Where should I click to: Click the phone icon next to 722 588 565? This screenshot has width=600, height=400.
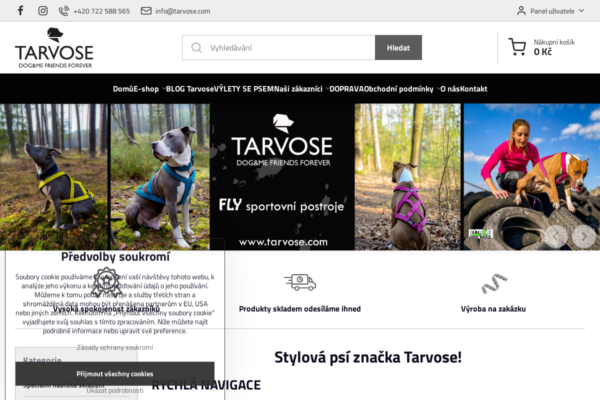tap(64, 10)
